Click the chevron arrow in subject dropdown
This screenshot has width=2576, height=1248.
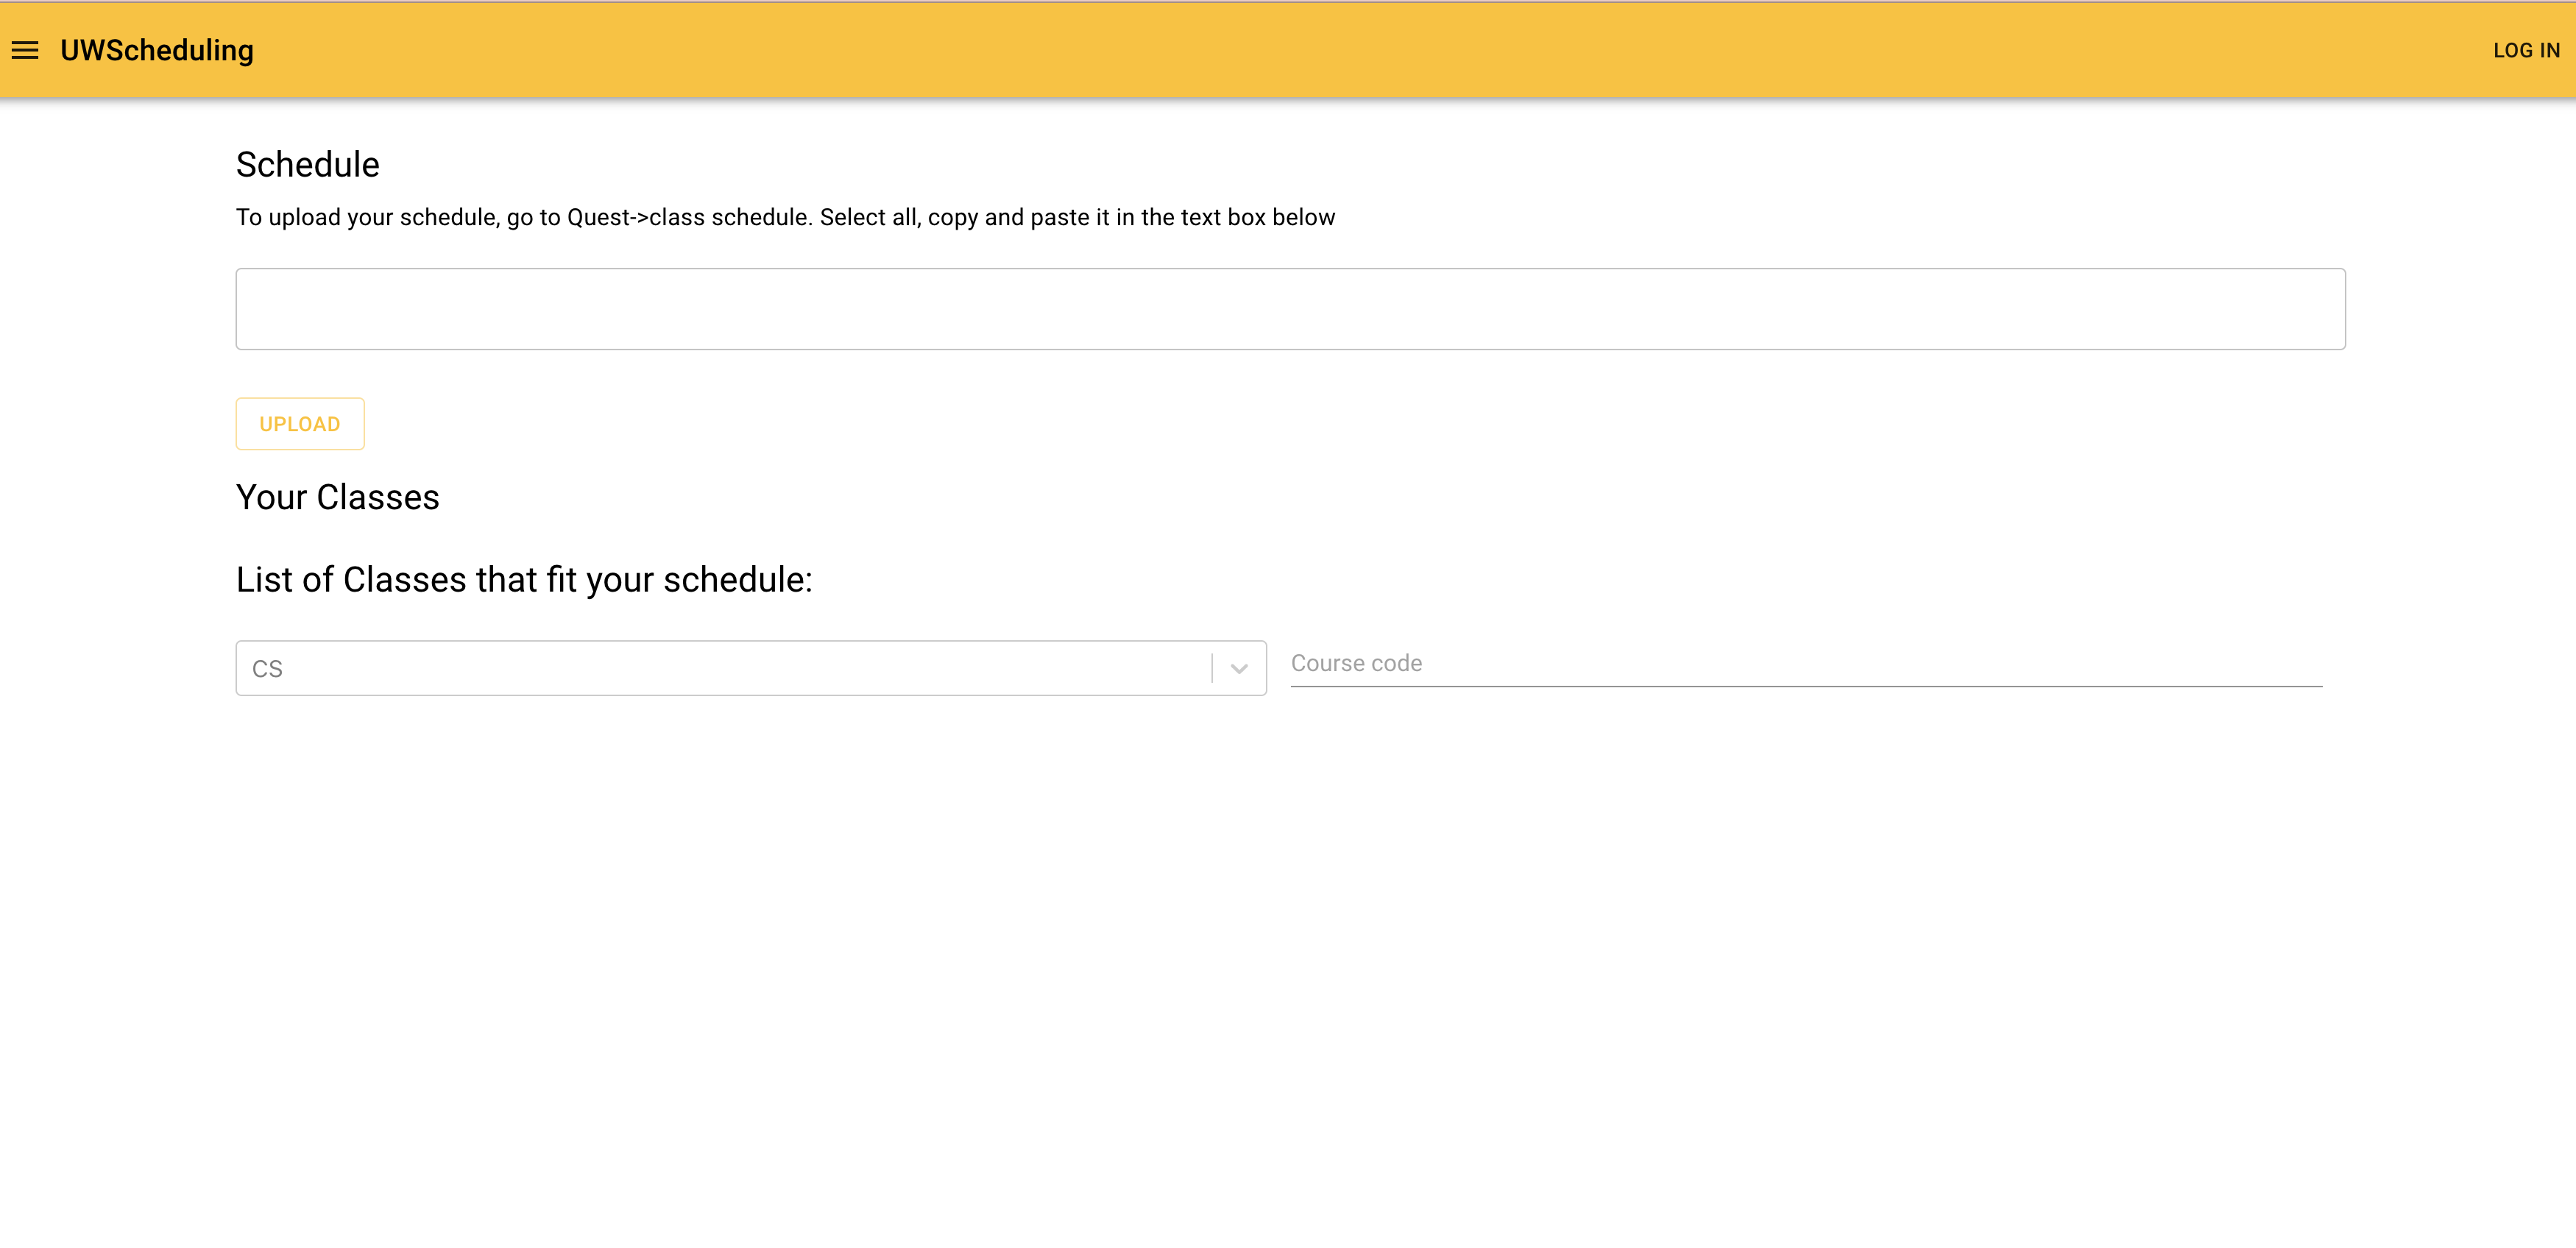tap(1239, 668)
